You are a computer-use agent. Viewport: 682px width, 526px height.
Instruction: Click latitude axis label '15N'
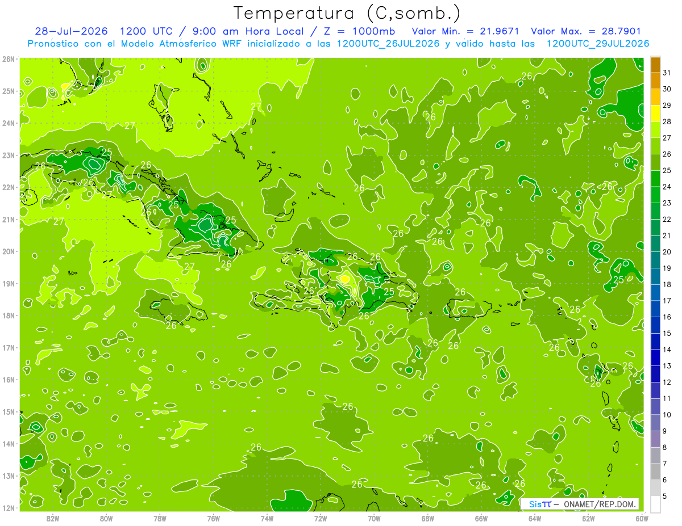coord(9,411)
